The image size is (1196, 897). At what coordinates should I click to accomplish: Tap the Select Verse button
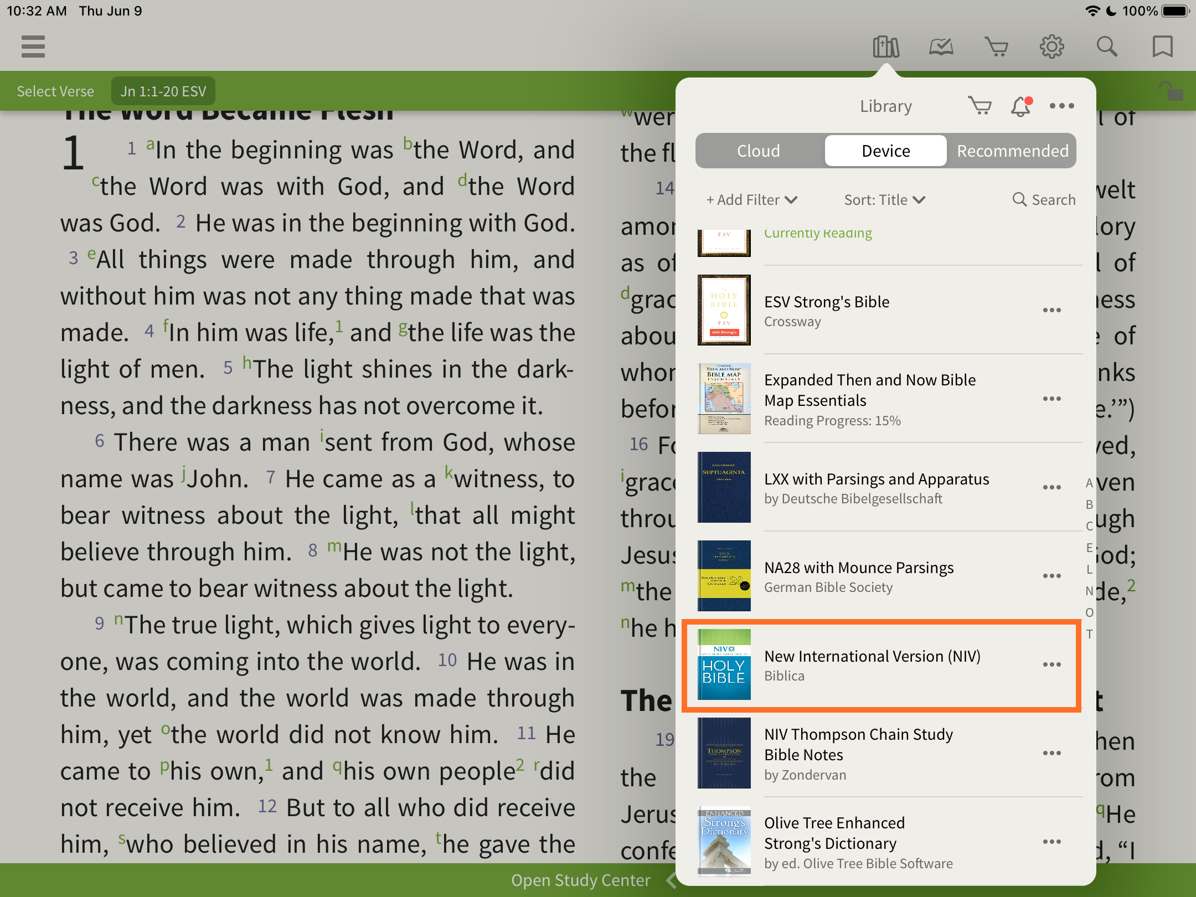(x=55, y=91)
